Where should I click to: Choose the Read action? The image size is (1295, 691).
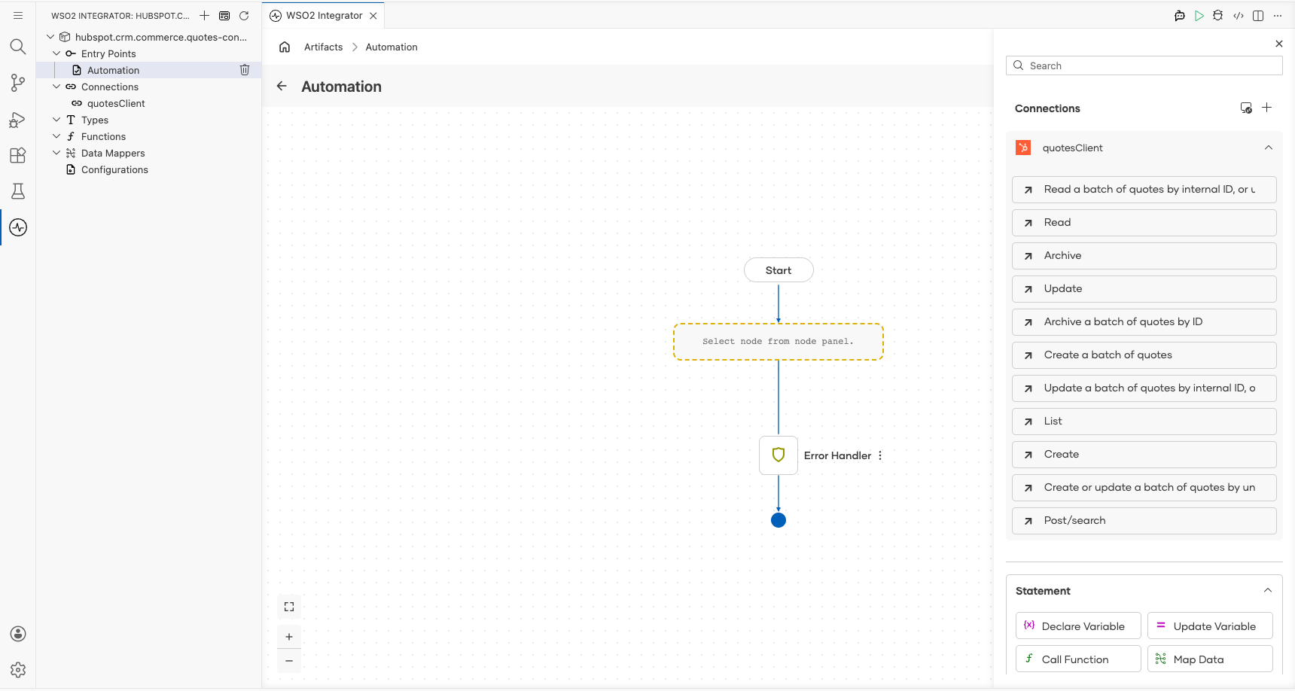click(x=1144, y=223)
